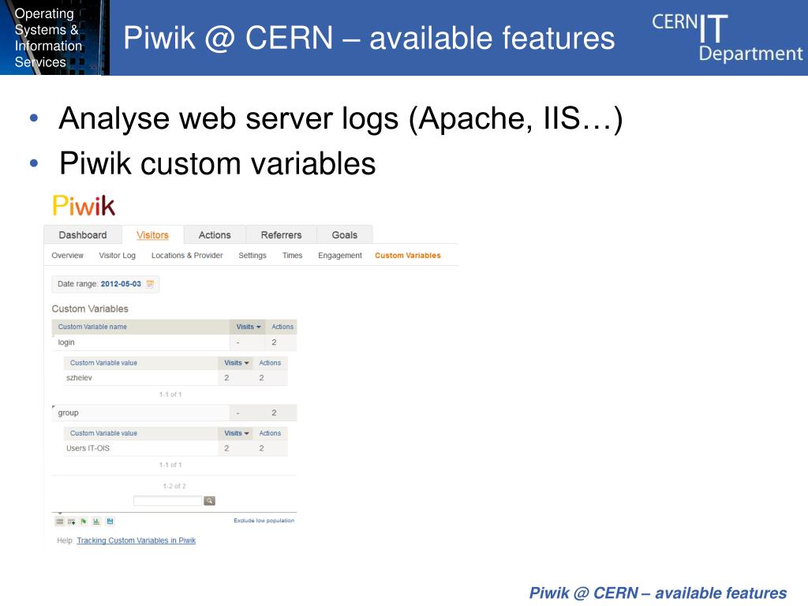Collapse the group variable row

pyautogui.click(x=174, y=413)
